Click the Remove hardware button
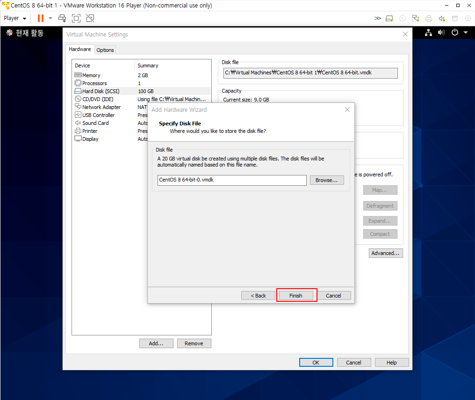The image size is (475, 400). click(x=194, y=343)
